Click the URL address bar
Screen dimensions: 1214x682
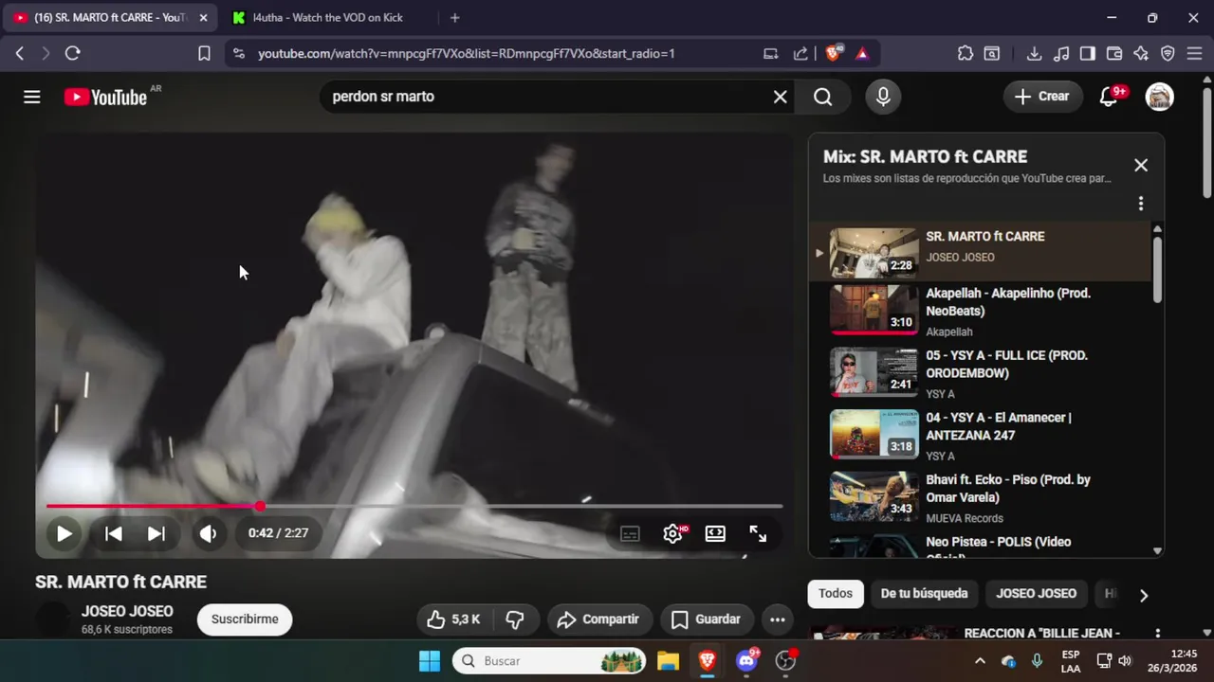(x=467, y=54)
